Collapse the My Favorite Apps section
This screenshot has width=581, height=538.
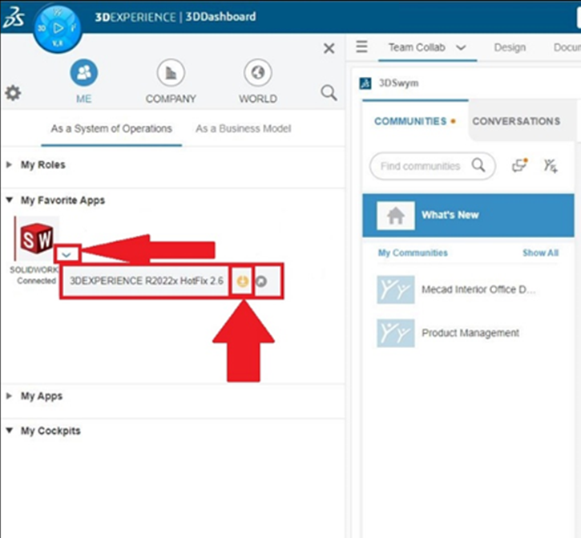coord(10,200)
